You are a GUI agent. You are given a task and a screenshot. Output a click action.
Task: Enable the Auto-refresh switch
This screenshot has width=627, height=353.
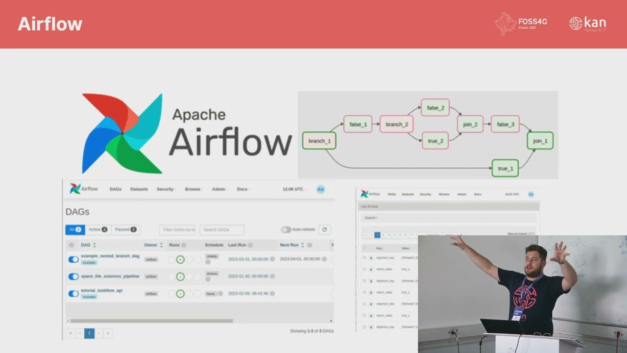click(x=286, y=229)
